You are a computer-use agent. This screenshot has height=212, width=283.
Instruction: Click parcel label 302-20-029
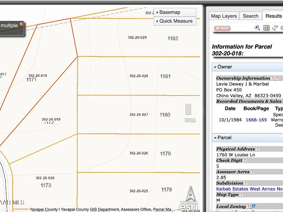click(137, 37)
